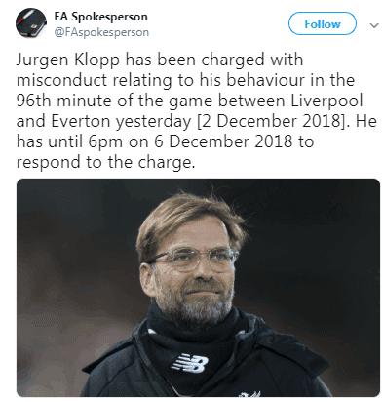Click the word "misconduct" in the tweet
This screenshot has height=402, width=383.
click(x=61, y=80)
